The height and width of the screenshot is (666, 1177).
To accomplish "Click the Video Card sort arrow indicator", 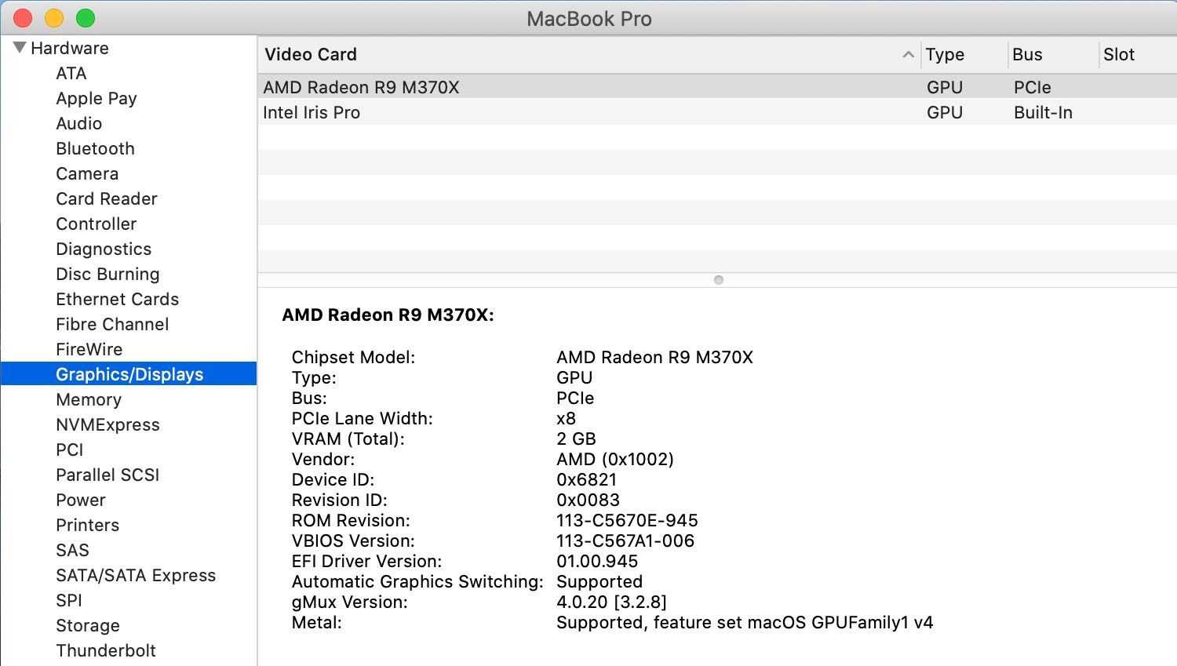I will click(908, 54).
